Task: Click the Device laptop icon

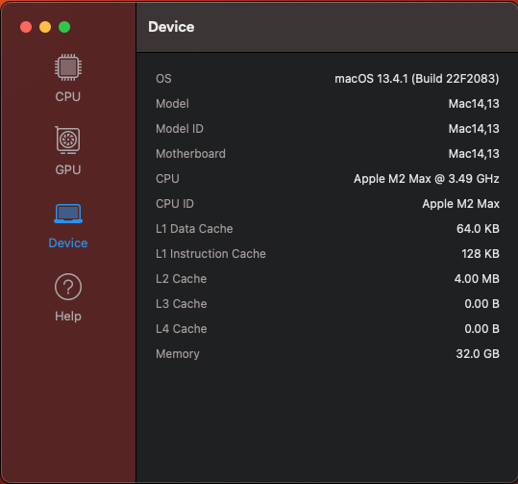Action: pyautogui.click(x=68, y=214)
